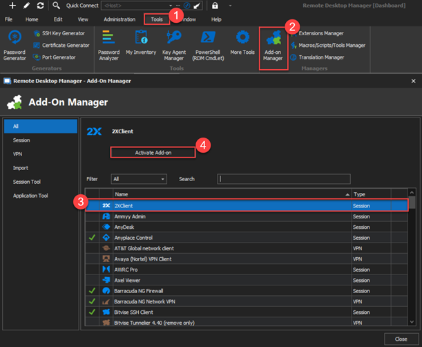
Task: Open Key Agent Manager
Action: point(174,44)
